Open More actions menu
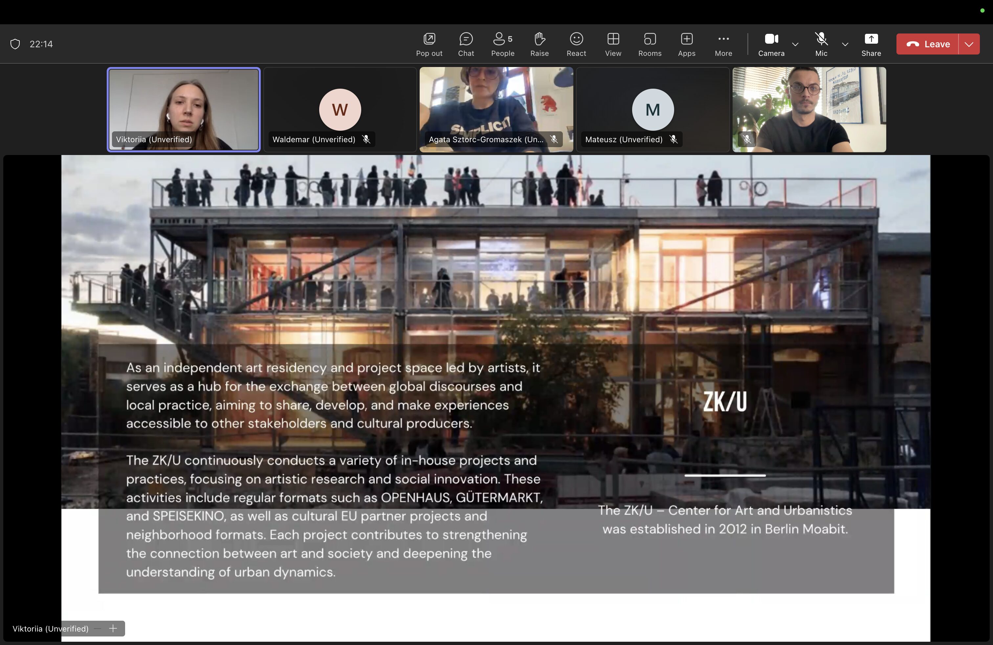 tap(723, 44)
